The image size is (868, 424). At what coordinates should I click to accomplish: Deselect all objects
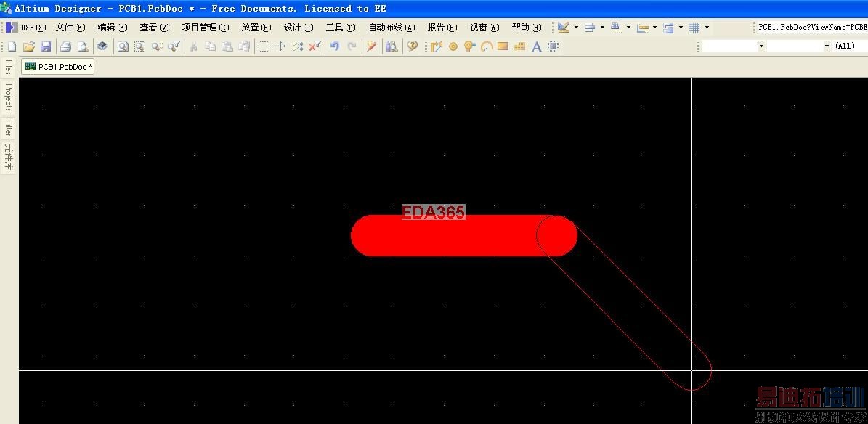pos(298,46)
